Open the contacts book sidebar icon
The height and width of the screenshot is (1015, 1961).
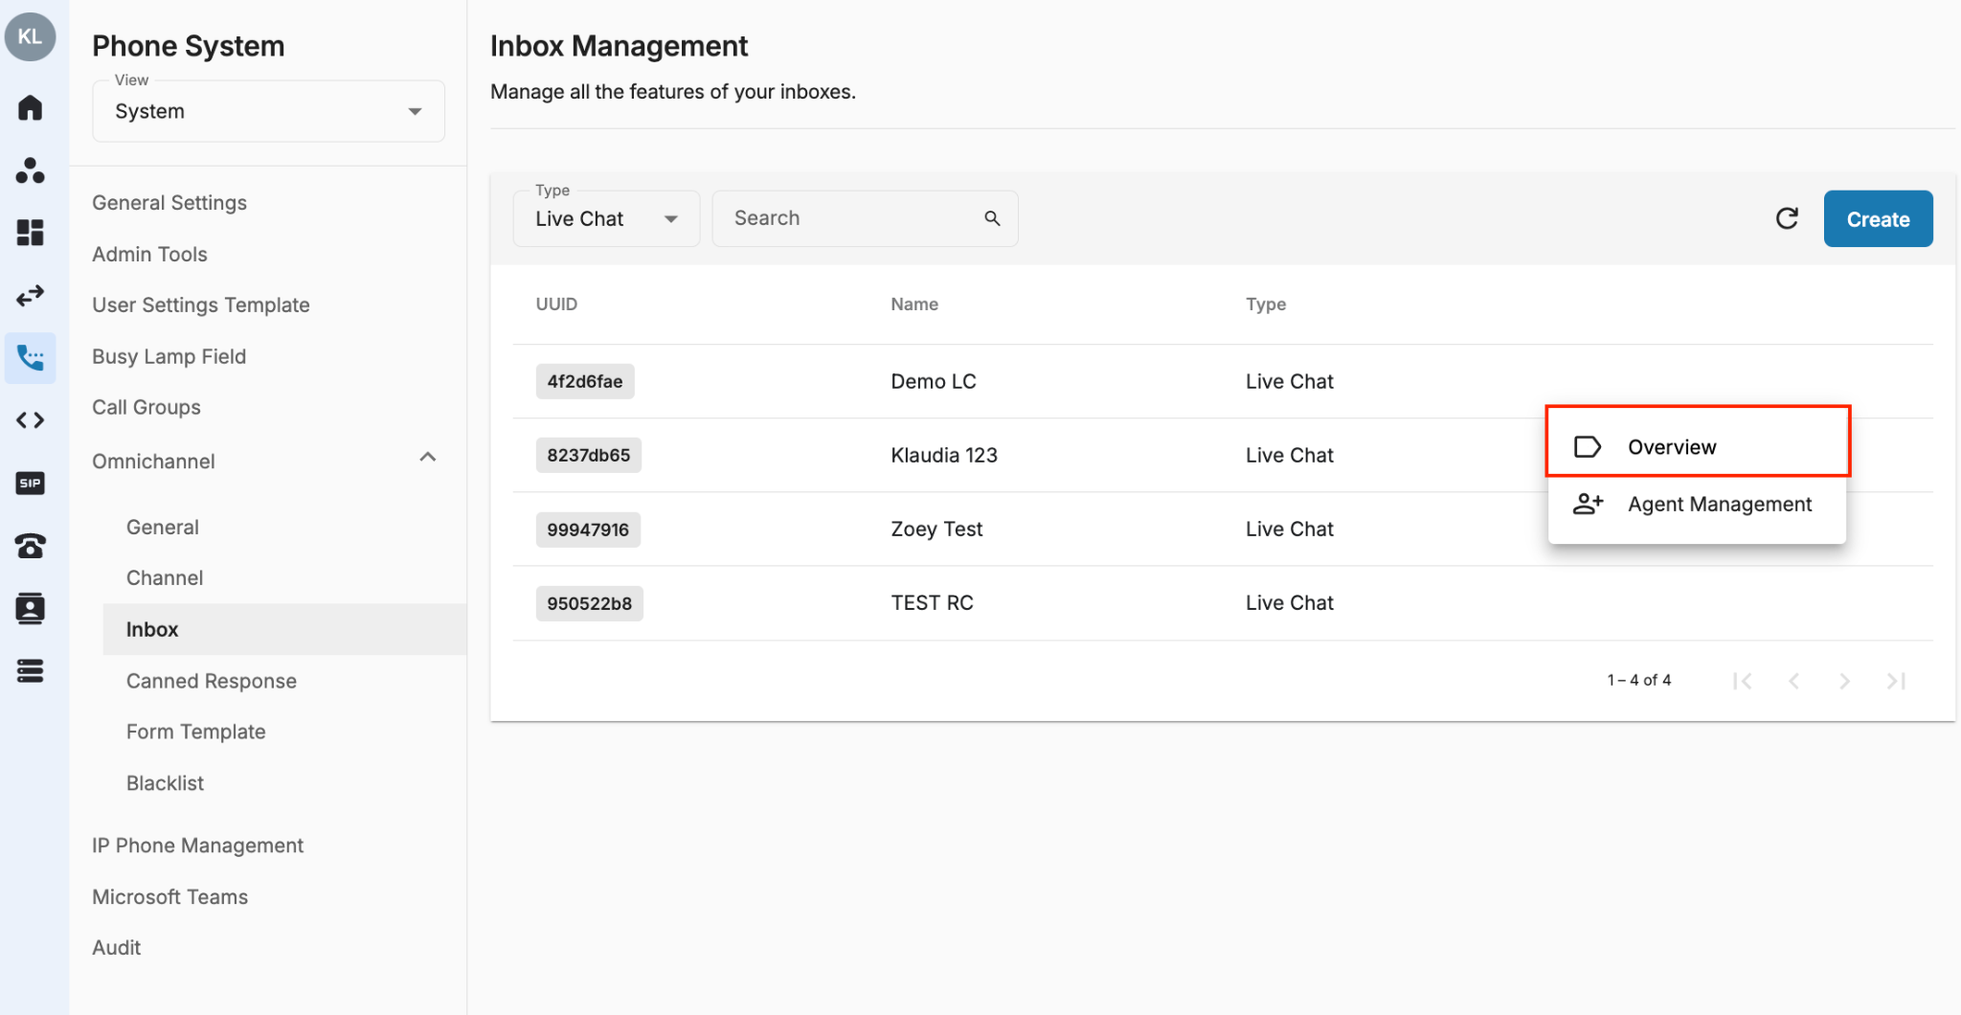[x=30, y=608]
